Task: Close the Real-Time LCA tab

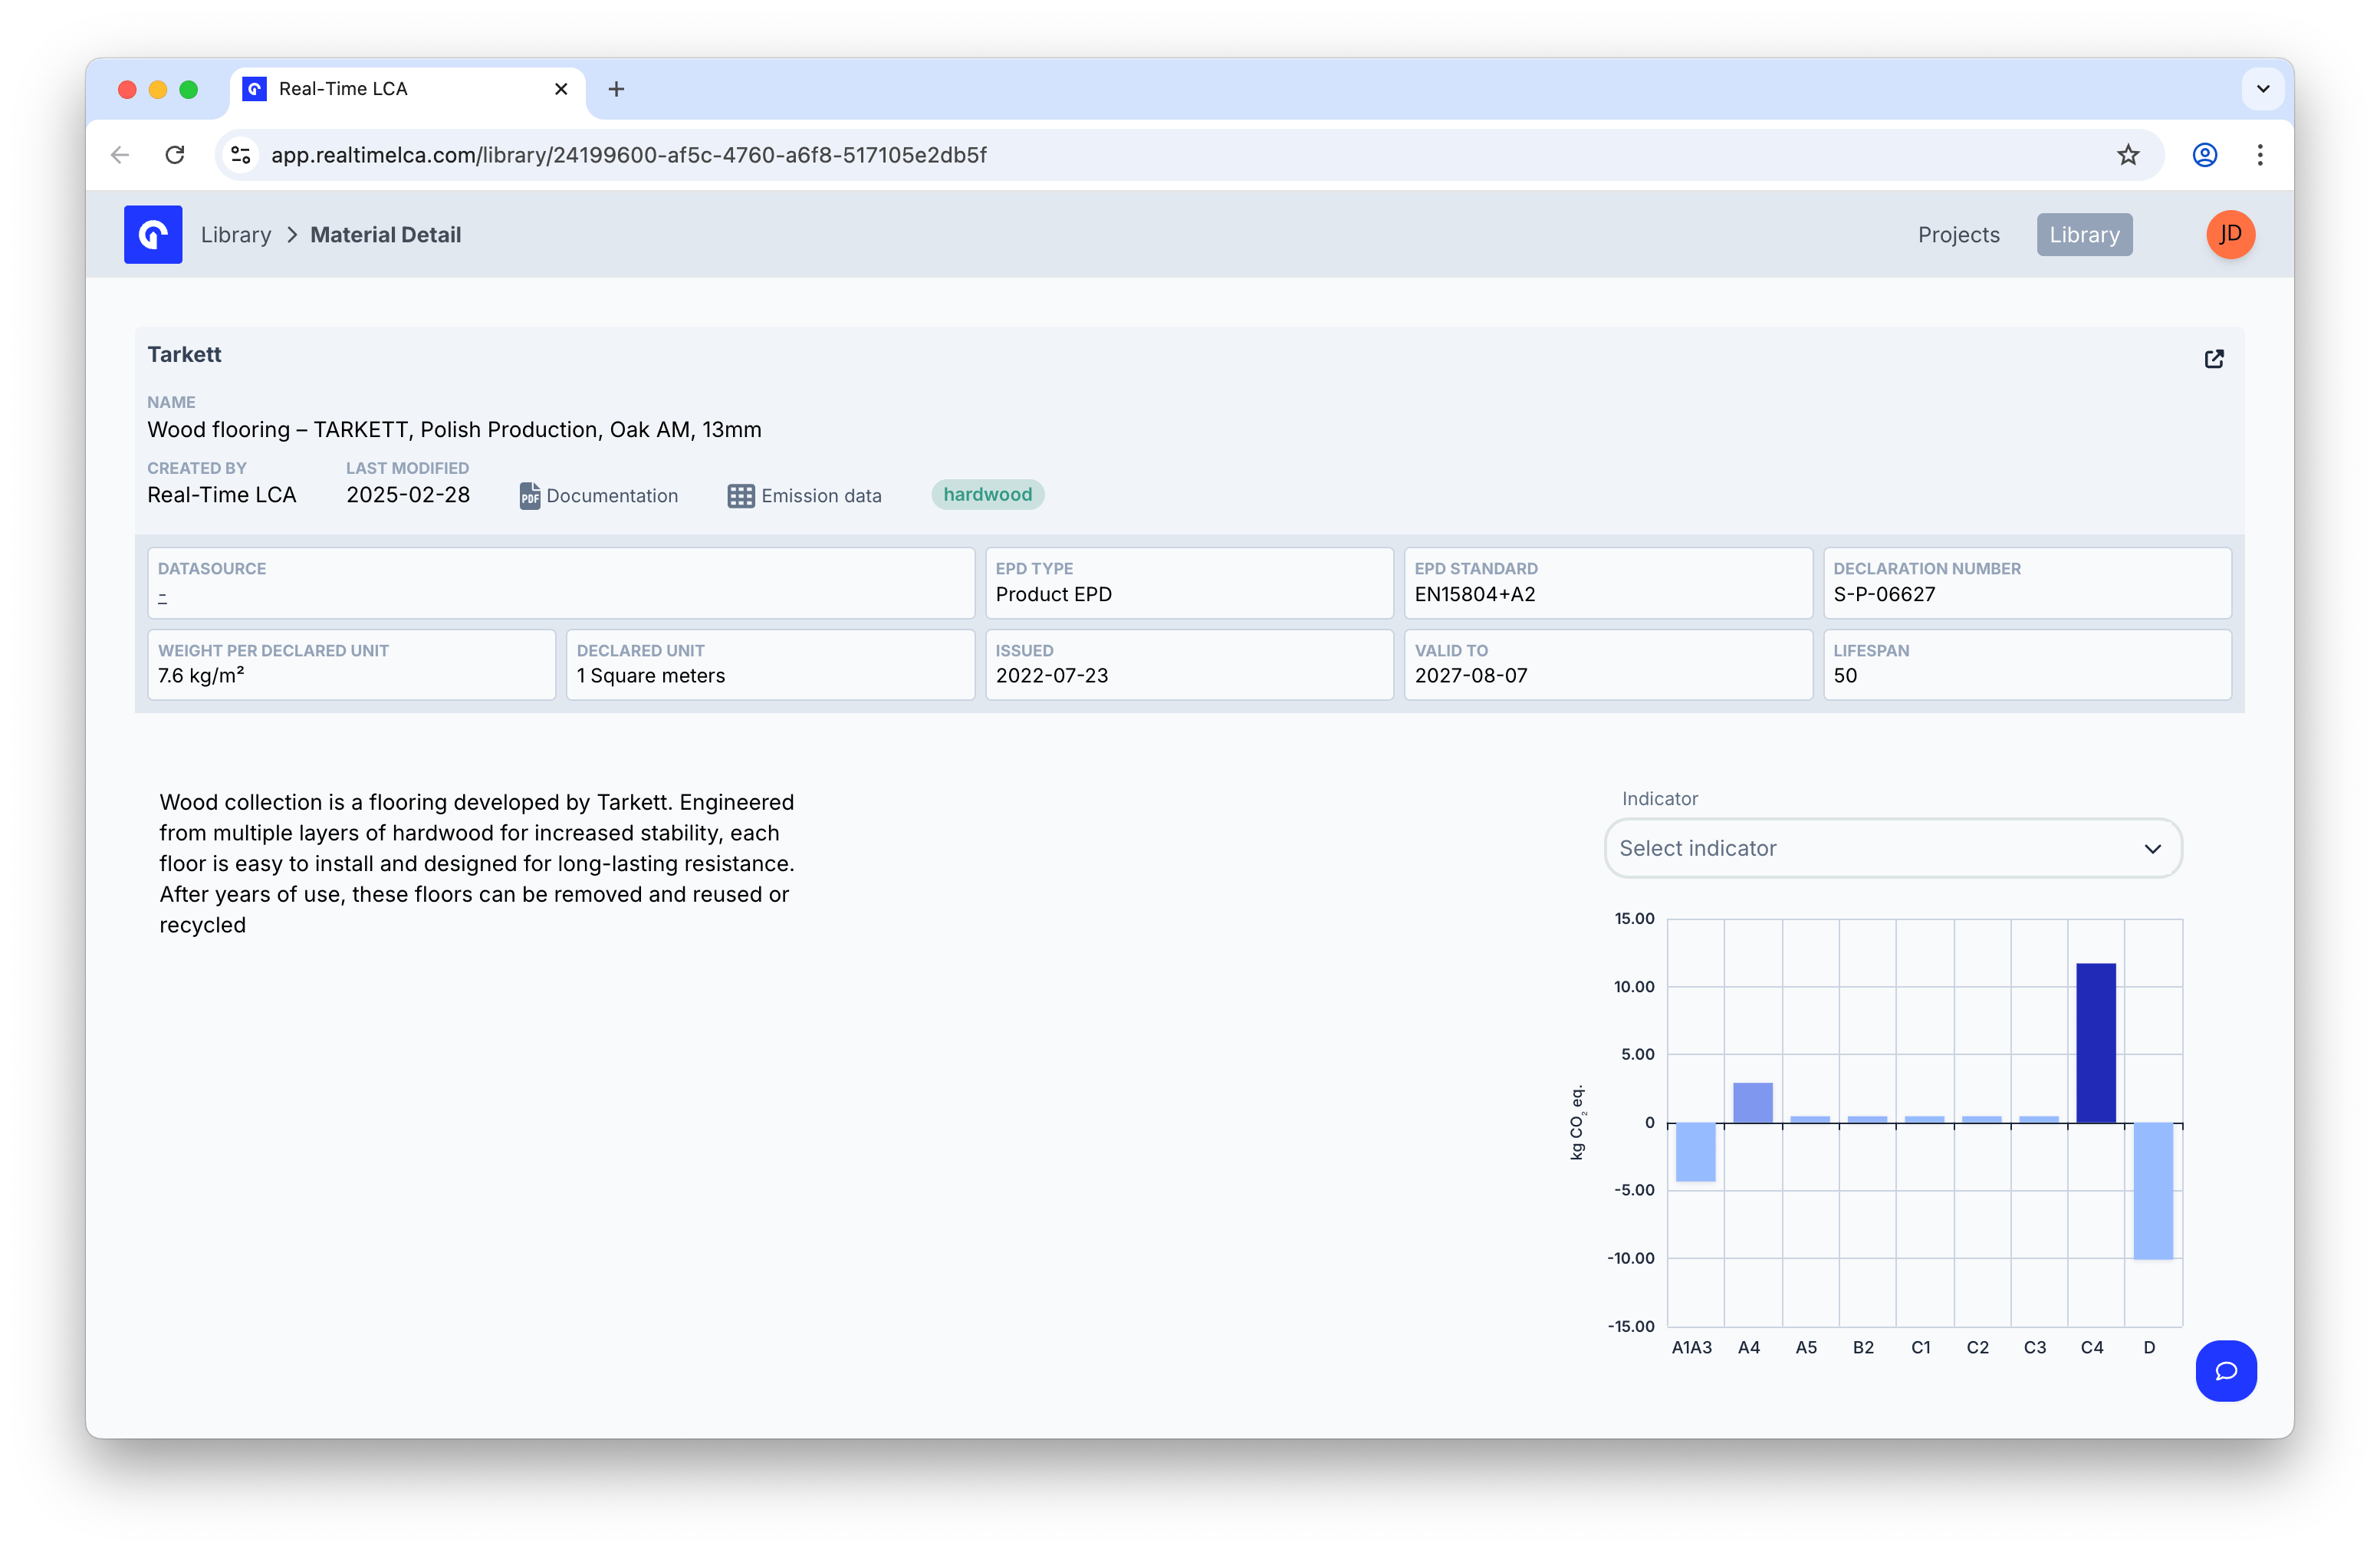Action: coord(561,89)
